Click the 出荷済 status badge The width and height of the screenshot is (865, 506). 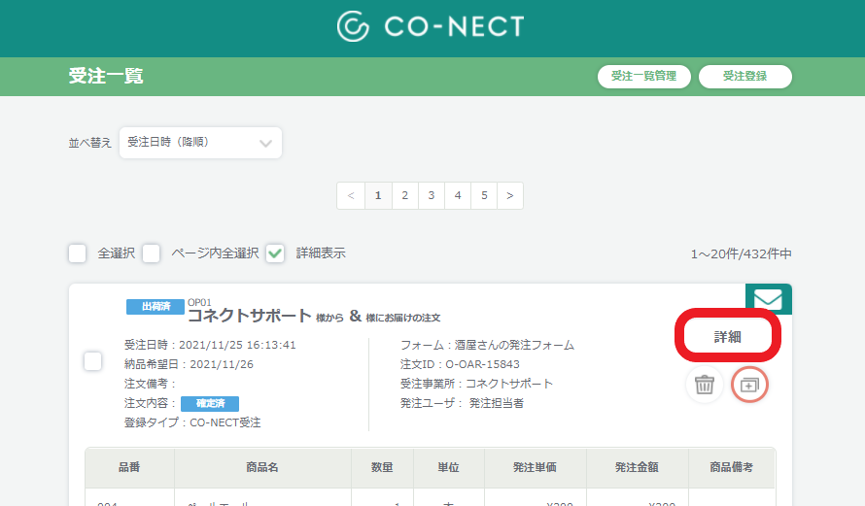coord(156,307)
